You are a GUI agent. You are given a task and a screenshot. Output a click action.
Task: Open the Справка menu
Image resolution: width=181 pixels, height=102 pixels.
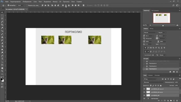[79, 2]
